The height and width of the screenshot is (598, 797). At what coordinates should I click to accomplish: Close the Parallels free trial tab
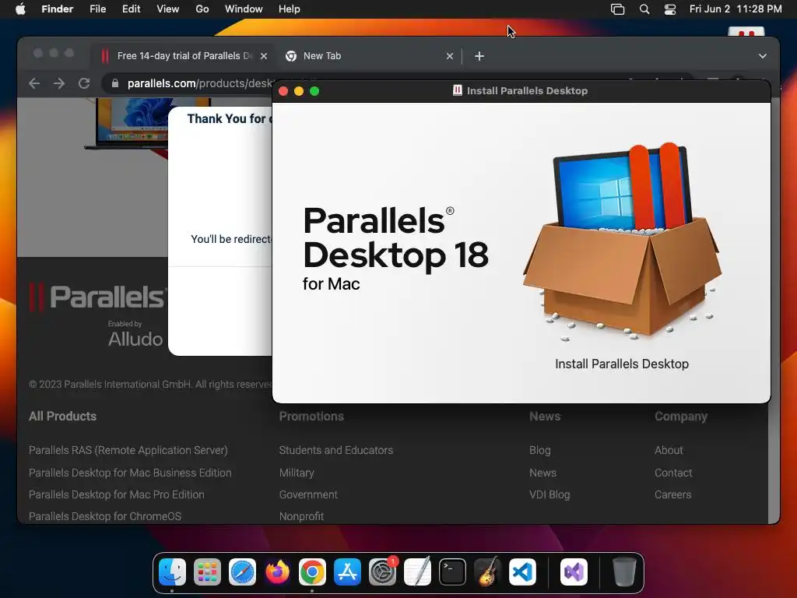click(264, 56)
